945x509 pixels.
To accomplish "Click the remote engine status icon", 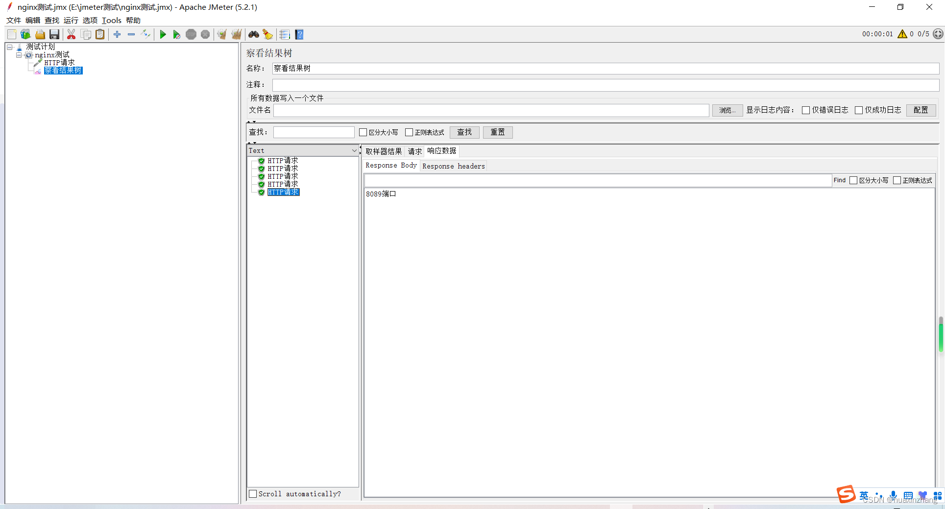I will tap(938, 34).
